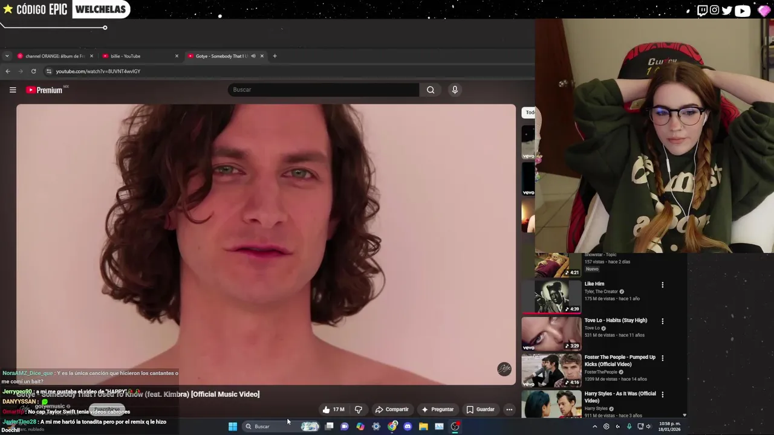Go back using browser back arrow

pyautogui.click(x=8, y=71)
